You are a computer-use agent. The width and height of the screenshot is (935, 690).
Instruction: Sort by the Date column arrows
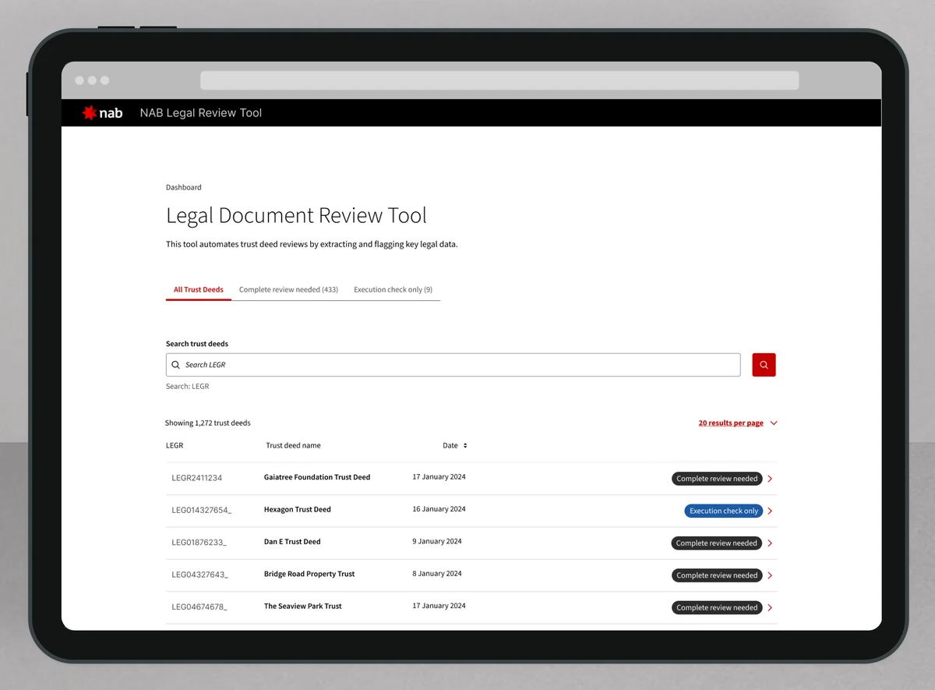click(465, 446)
